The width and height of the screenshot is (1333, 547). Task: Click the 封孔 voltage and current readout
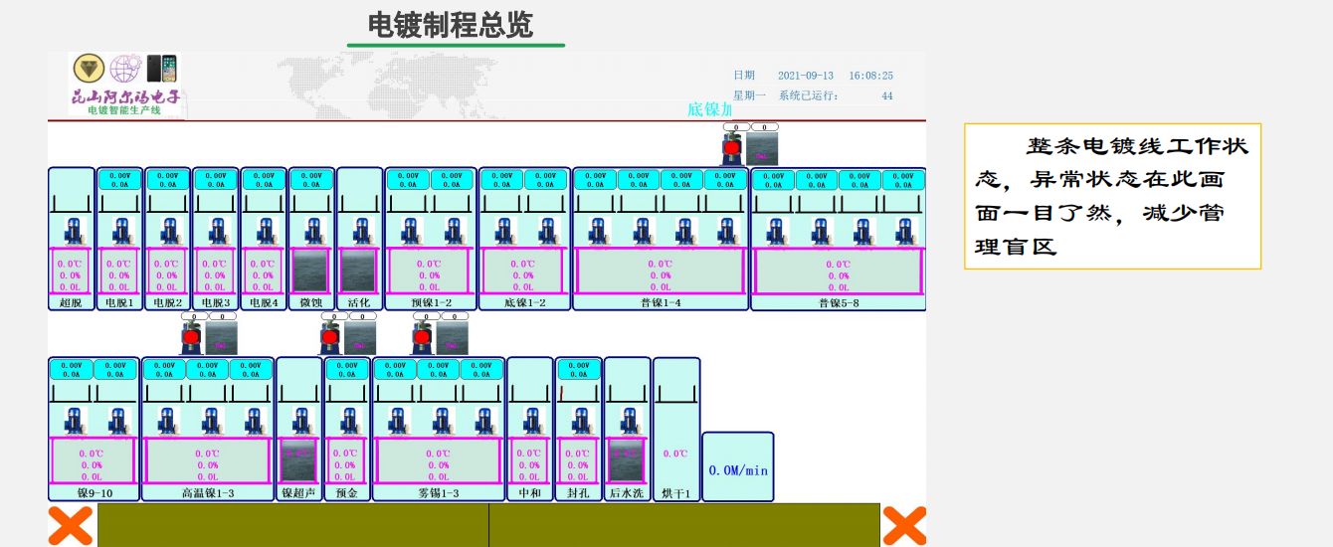pyautogui.click(x=578, y=369)
